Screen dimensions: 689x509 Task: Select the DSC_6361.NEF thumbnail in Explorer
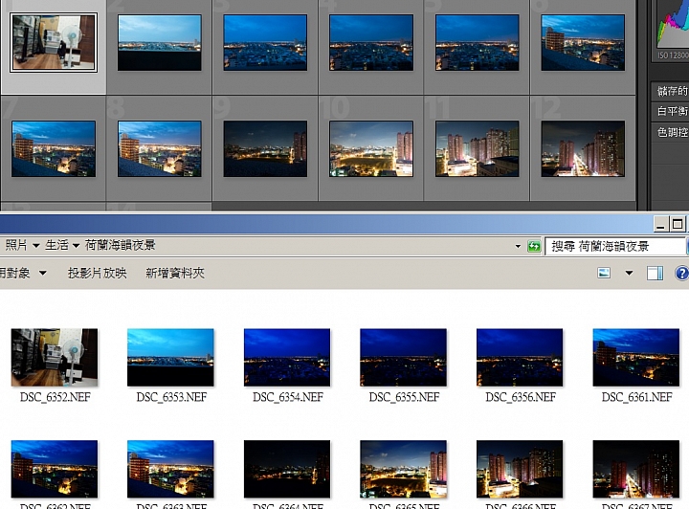635,358
